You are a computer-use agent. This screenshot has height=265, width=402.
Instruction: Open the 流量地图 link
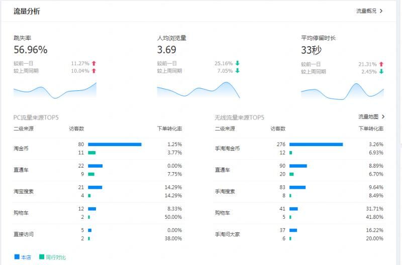(x=368, y=116)
